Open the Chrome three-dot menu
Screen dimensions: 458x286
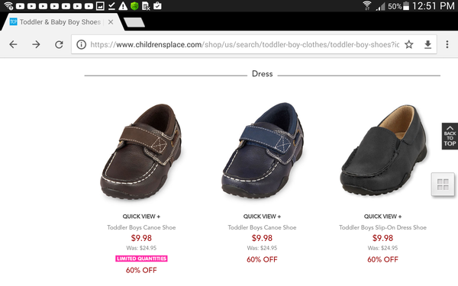tap(447, 44)
